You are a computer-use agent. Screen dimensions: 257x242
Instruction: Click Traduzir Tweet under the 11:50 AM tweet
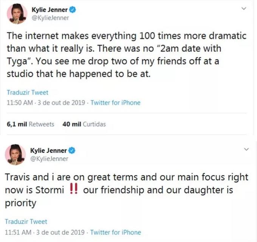pos(28,92)
